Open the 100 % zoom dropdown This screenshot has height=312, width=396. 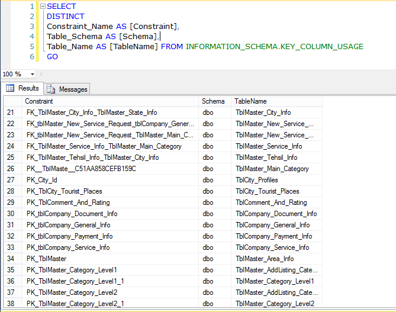(32, 74)
